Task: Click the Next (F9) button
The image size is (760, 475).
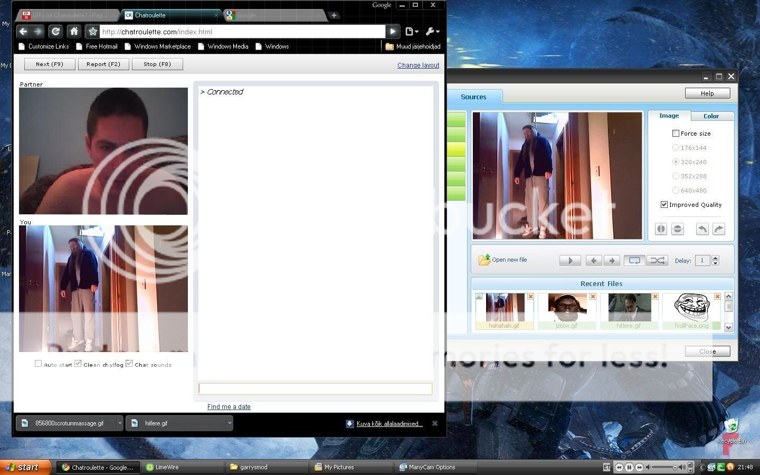Action: click(x=50, y=64)
